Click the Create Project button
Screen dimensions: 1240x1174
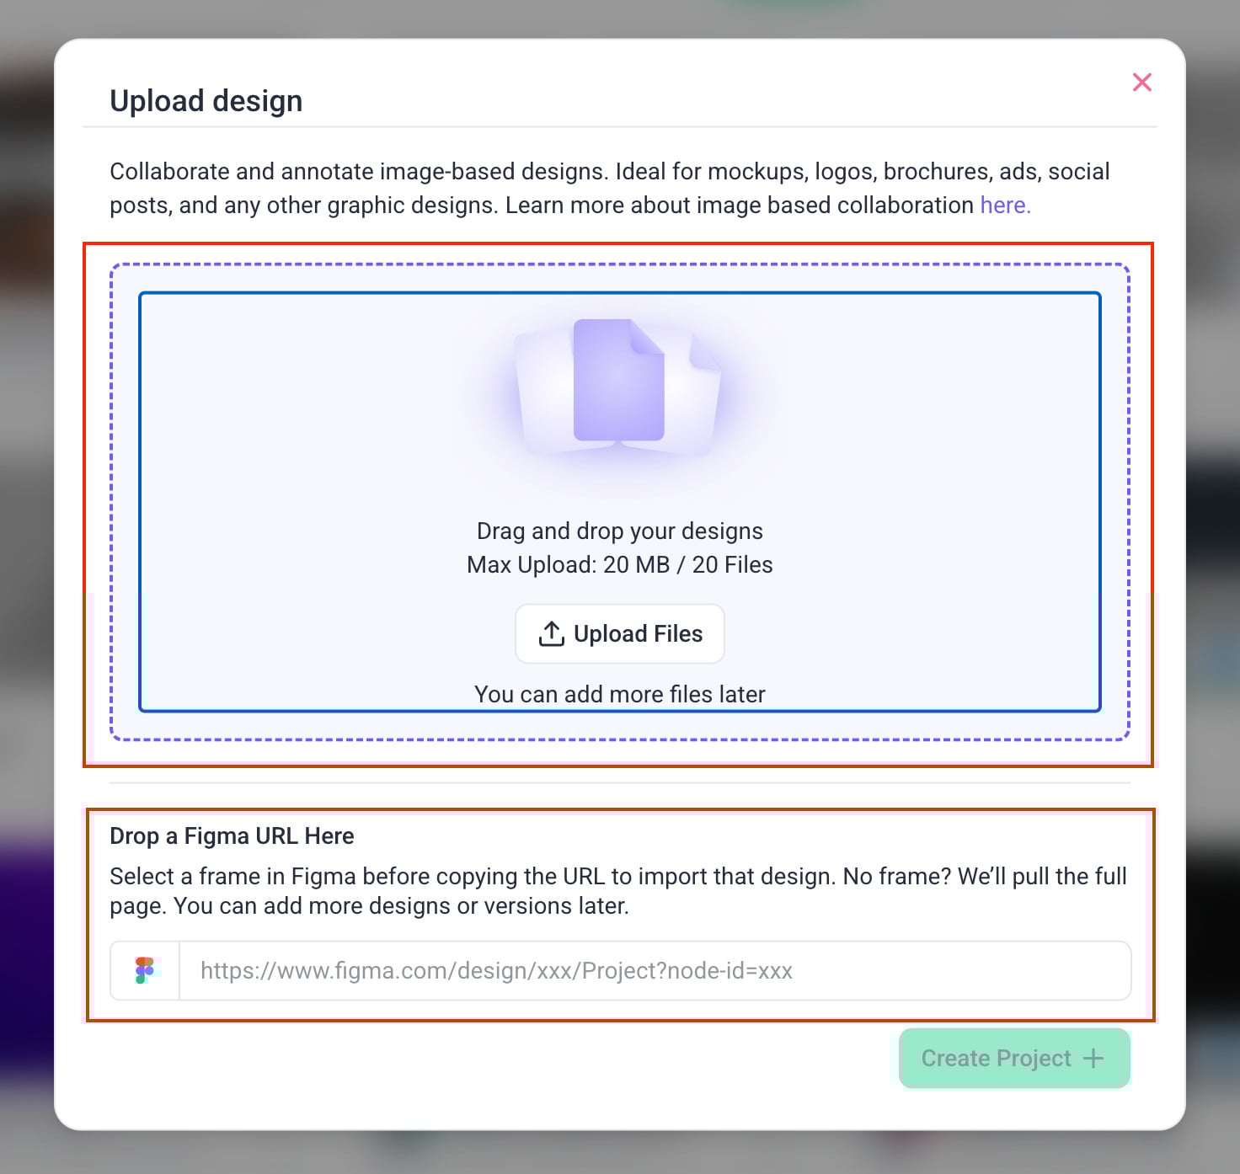pos(996,1059)
